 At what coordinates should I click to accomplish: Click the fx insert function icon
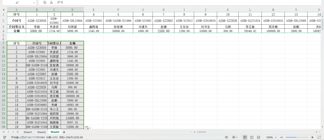(51, 3)
